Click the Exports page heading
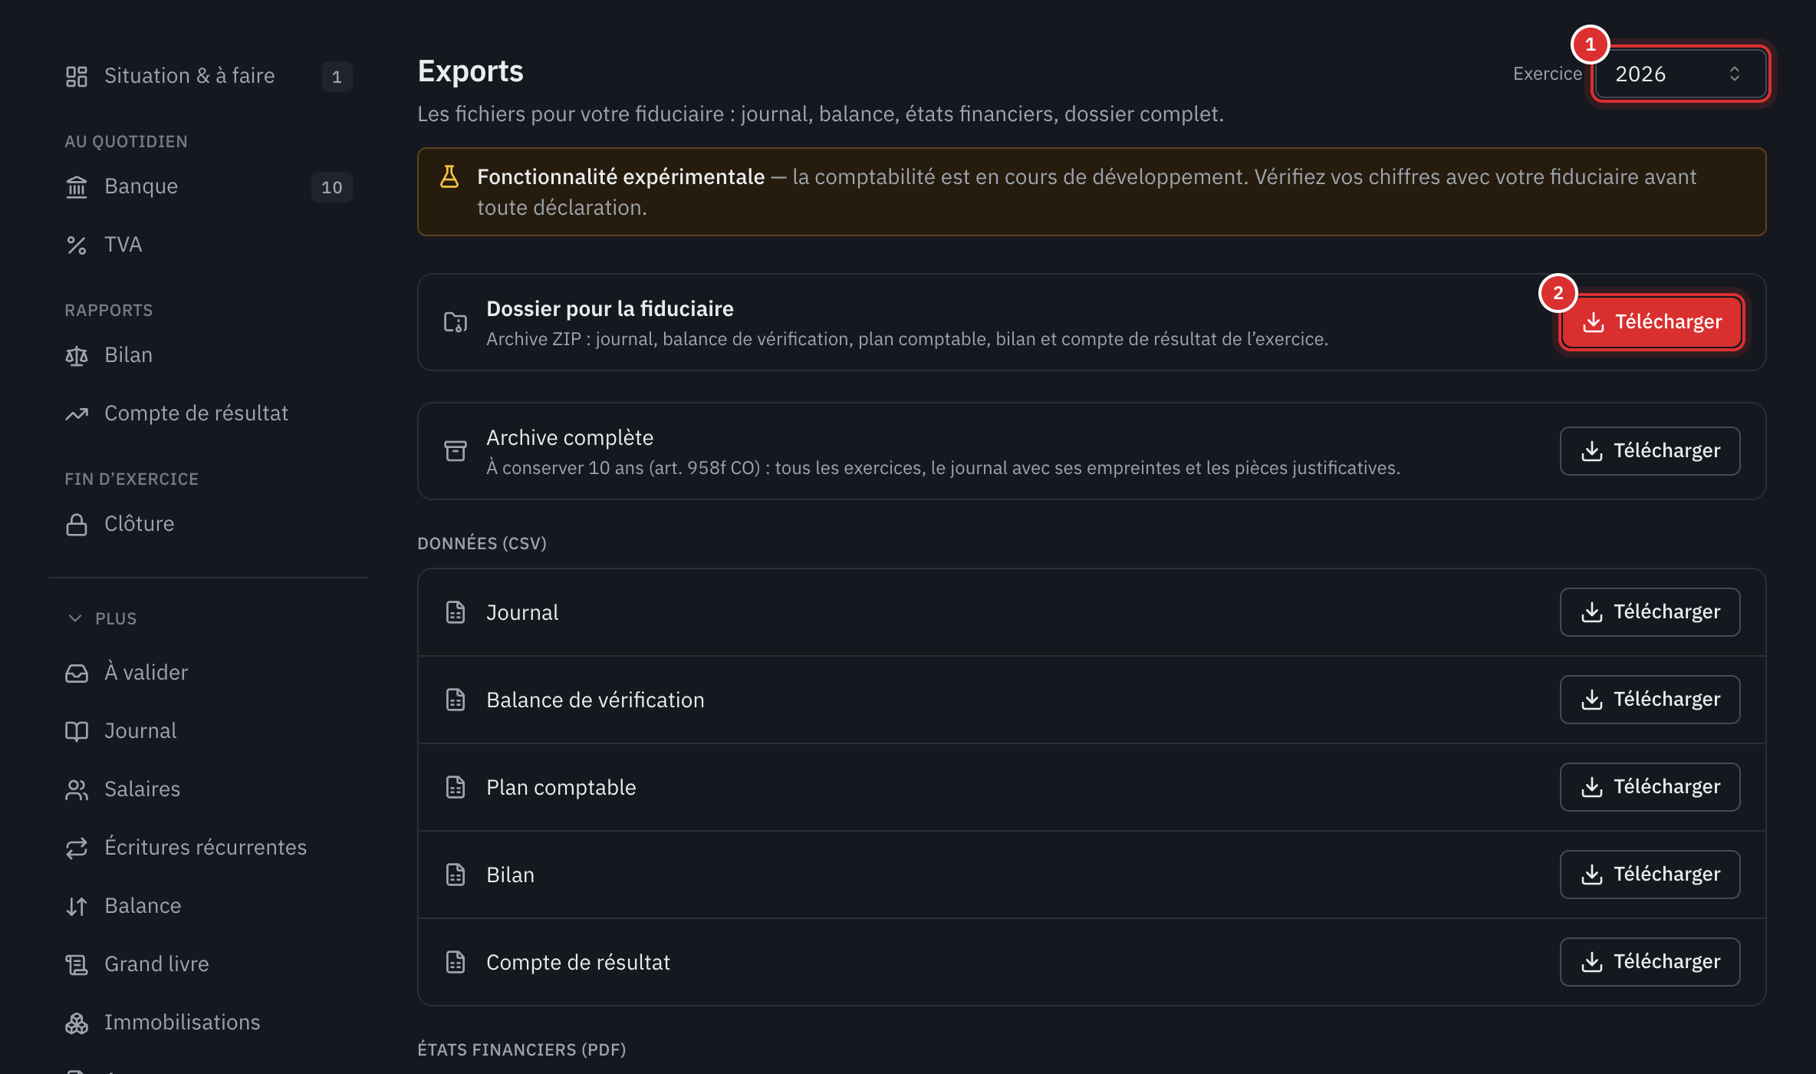 tap(470, 71)
